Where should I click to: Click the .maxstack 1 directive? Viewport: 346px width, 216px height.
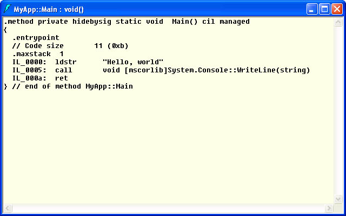pyautogui.click(x=38, y=54)
